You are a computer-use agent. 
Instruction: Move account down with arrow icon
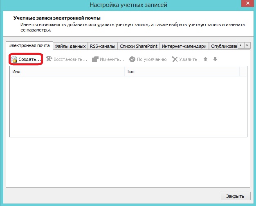tap(215, 59)
